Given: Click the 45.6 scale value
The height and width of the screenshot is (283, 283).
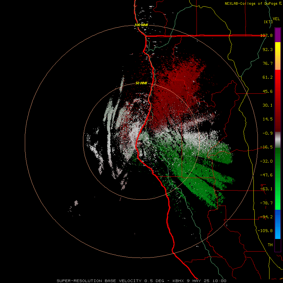Looking at the screenshot, I should [x=268, y=91].
